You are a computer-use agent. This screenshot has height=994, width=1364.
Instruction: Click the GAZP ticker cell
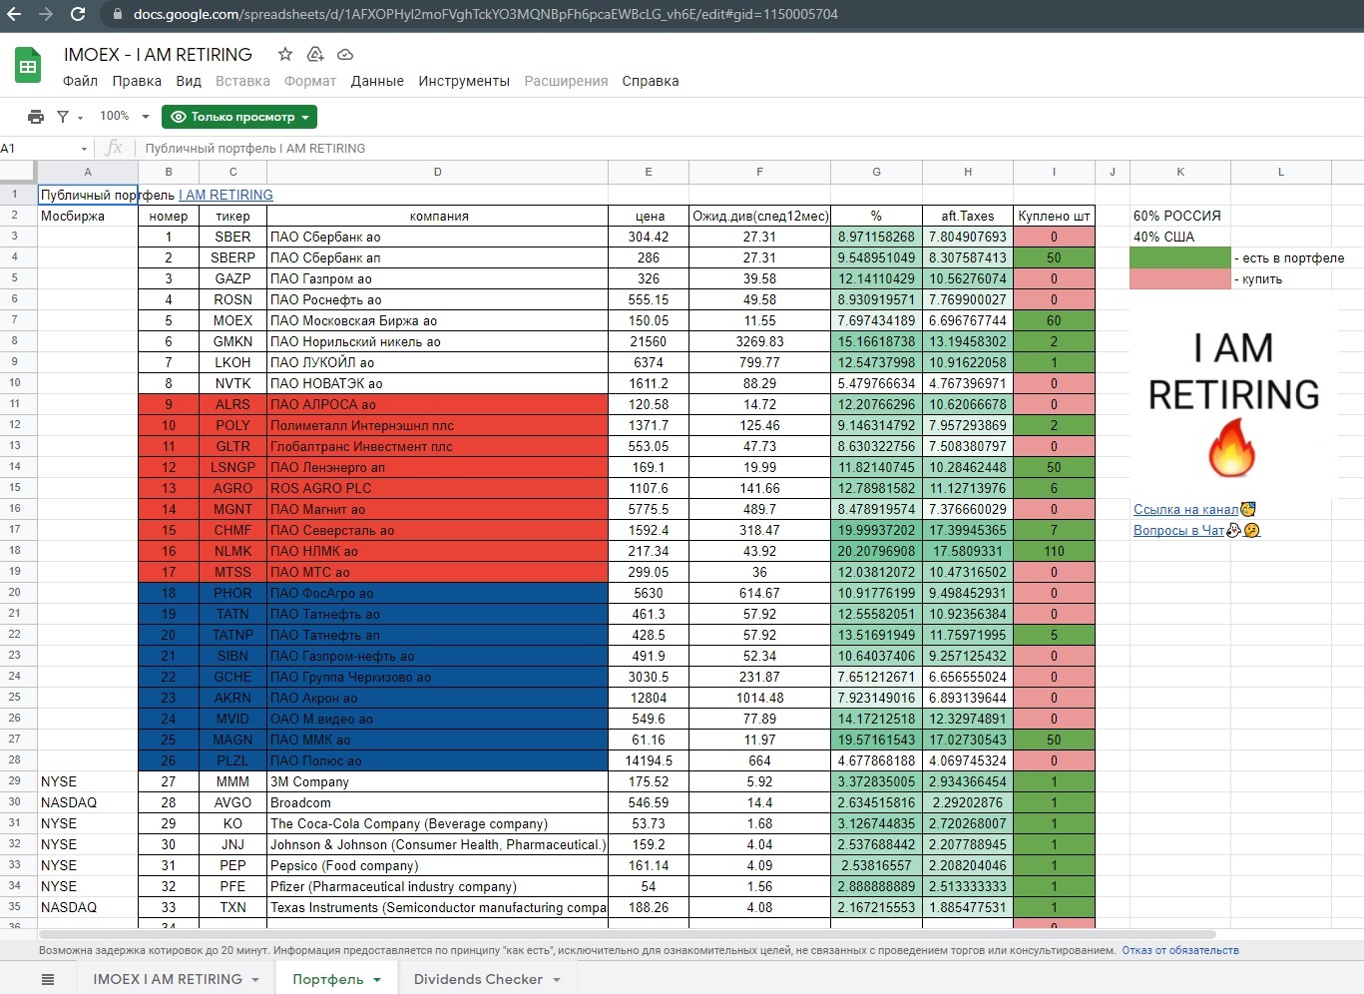[x=232, y=278]
